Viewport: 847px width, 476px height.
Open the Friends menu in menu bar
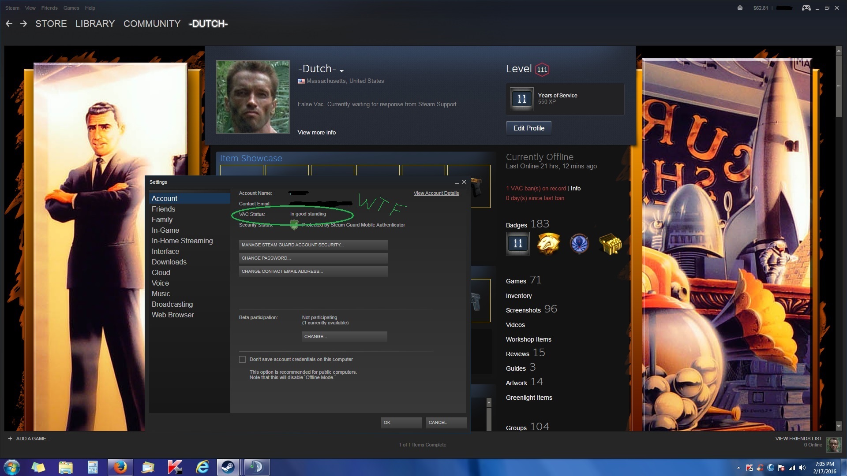(x=49, y=8)
